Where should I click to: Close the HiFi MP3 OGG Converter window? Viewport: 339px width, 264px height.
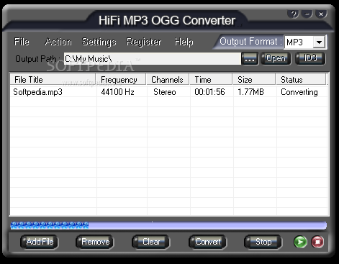pyautogui.click(x=321, y=14)
